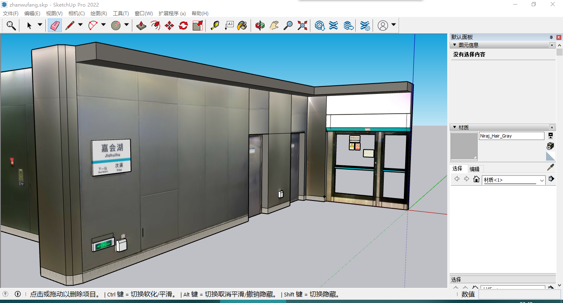Open the account dropdown arrow
563x303 pixels.
[x=394, y=25]
